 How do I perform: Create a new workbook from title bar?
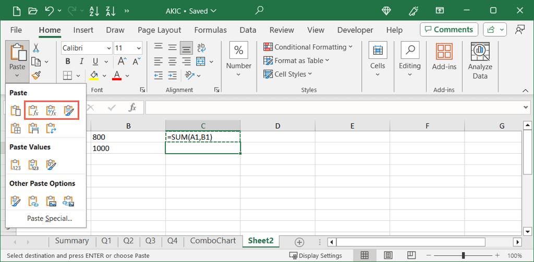pos(16,11)
